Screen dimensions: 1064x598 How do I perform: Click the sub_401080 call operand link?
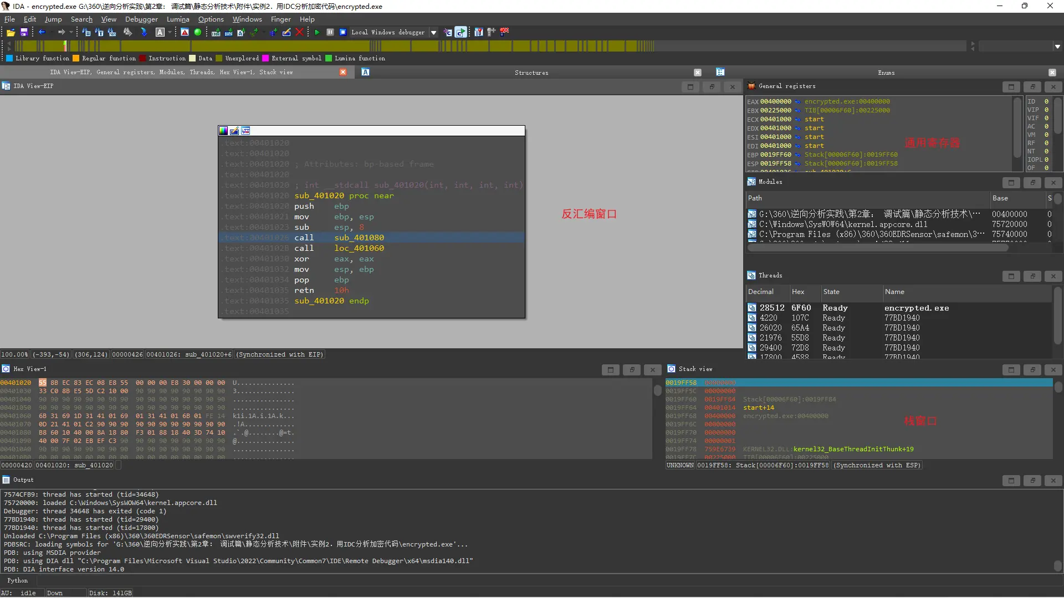coord(359,238)
